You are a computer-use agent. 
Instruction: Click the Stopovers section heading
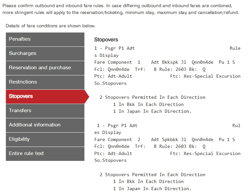pos(106,40)
